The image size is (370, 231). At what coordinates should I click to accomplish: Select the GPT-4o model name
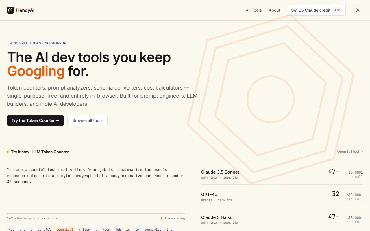tap(209, 194)
